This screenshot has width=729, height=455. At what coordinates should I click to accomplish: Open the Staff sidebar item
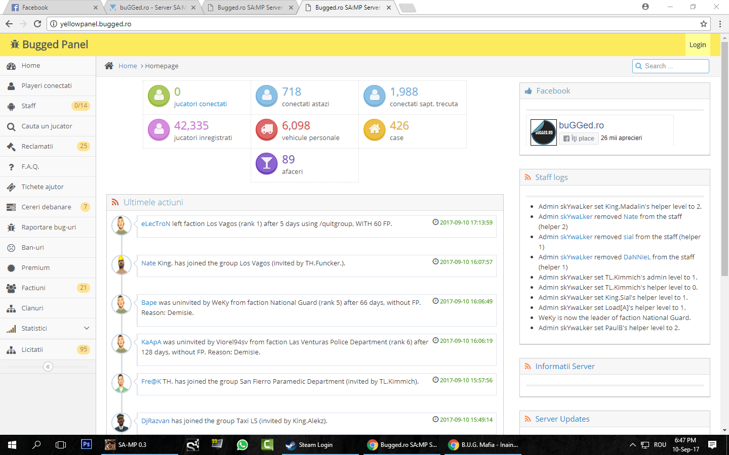pos(48,106)
